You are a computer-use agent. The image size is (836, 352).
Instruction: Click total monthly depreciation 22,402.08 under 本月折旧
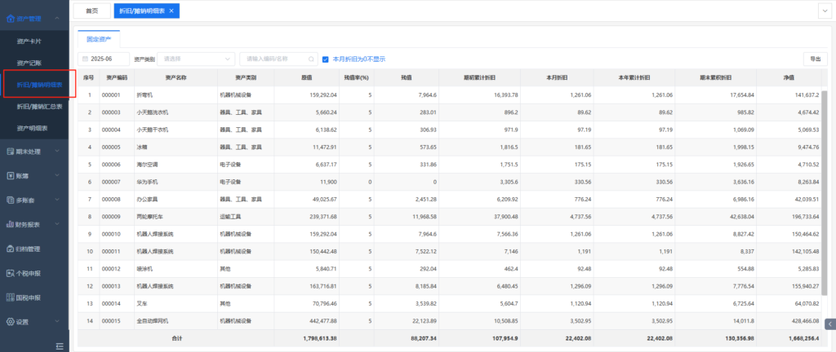coord(577,338)
